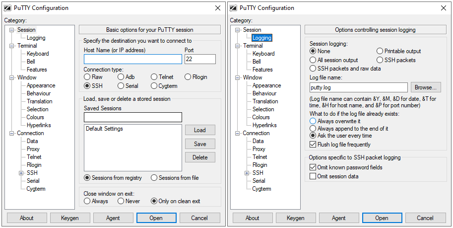Set close window on exit to Always
Screen dimensions: 453x228
click(x=96, y=201)
